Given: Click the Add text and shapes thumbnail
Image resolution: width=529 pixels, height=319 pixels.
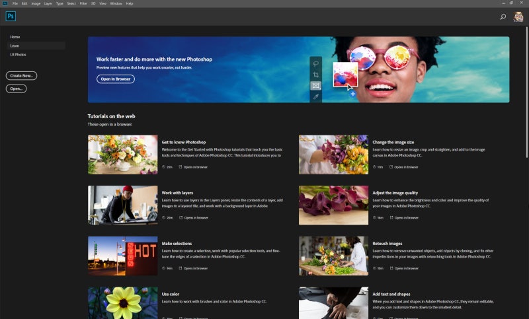Looking at the screenshot, I should [x=334, y=303].
